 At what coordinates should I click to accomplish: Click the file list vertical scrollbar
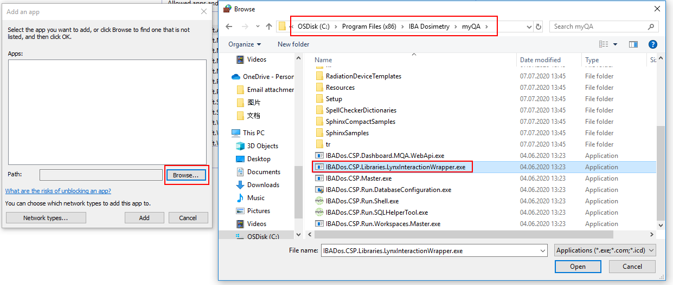pyautogui.click(x=661, y=173)
